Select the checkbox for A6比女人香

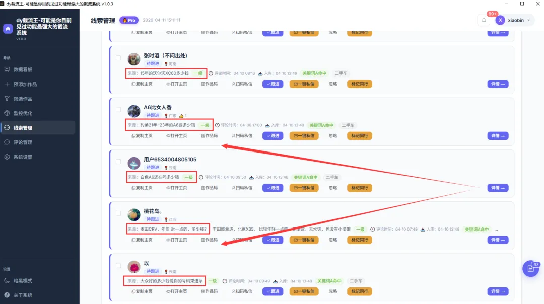point(118,110)
